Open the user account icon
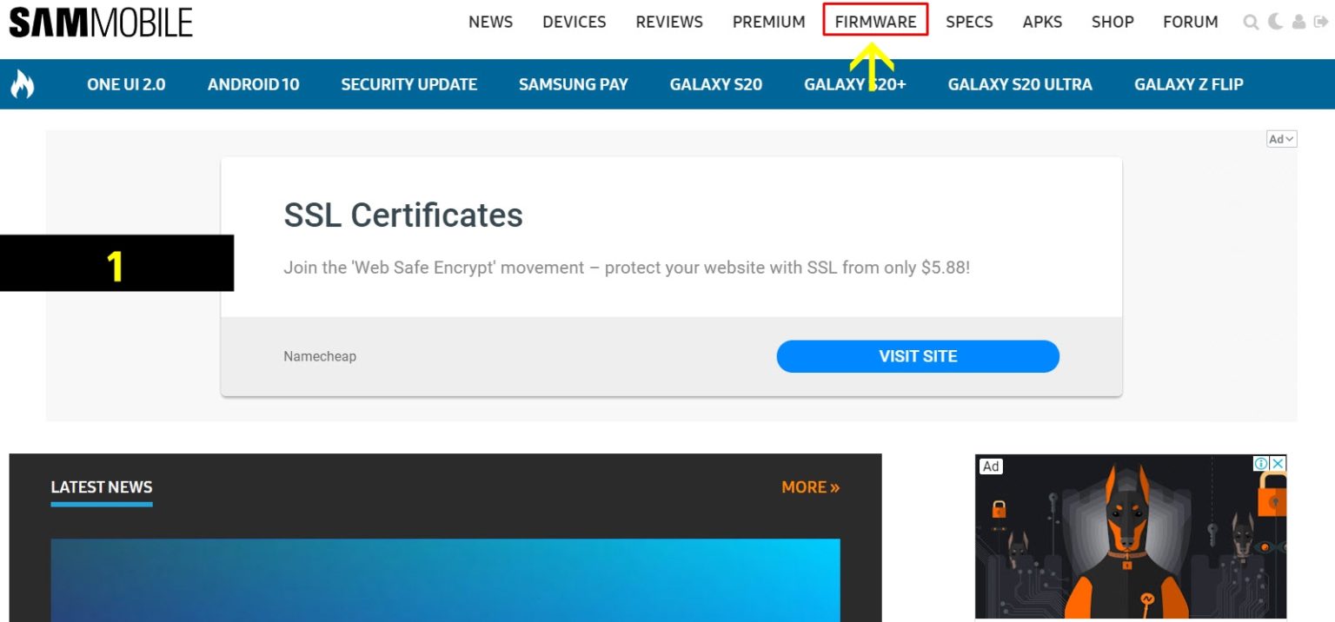 click(x=1298, y=23)
